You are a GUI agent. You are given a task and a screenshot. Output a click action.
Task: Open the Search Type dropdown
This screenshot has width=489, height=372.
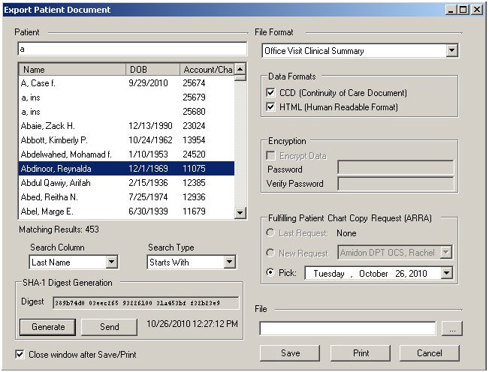(229, 262)
